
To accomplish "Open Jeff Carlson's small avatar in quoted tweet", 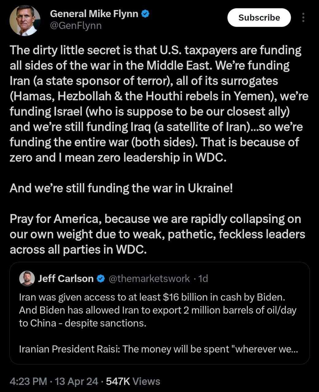I will pyautogui.click(x=27, y=278).
